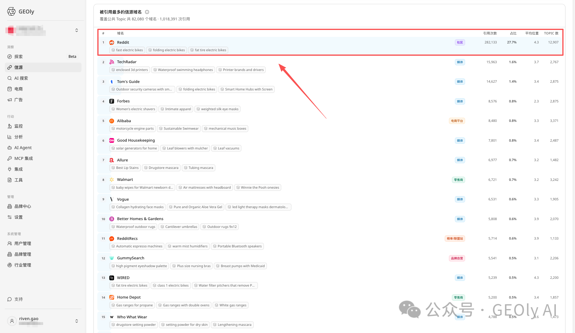Click the AI Agent robot icon
Image resolution: width=575 pixels, height=333 pixels.
click(10, 148)
